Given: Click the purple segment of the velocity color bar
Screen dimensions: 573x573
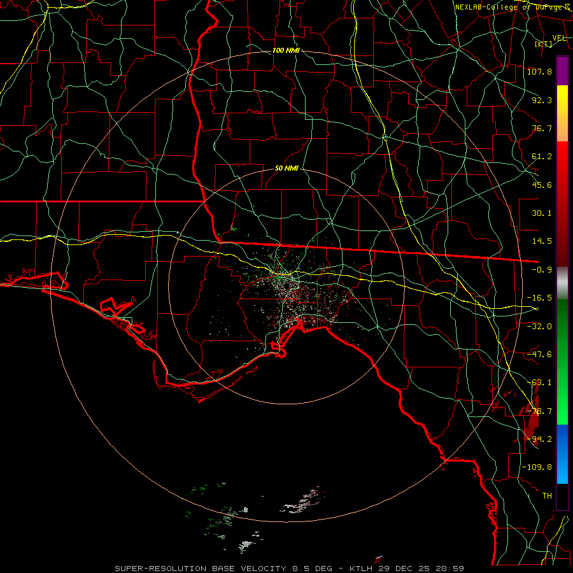Looking at the screenshot, I should pyautogui.click(x=562, y=71).
